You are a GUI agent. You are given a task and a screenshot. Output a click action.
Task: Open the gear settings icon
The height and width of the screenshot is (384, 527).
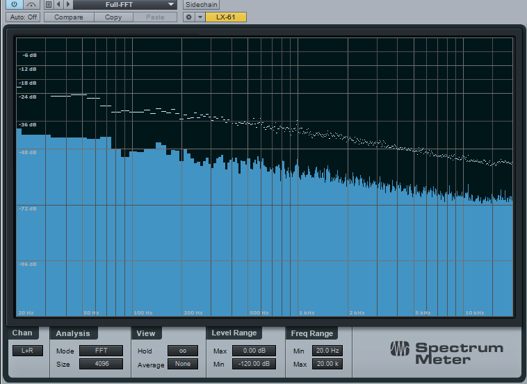(188, 17)
